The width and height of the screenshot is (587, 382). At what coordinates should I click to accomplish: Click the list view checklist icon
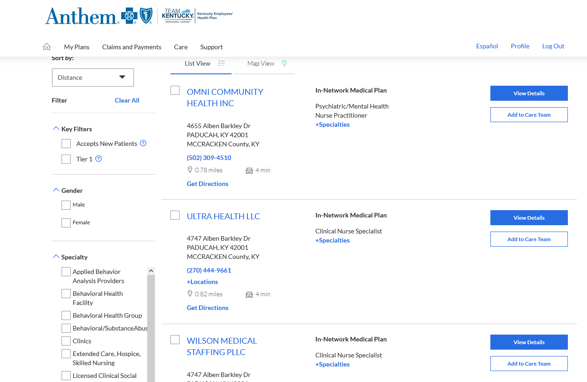coord(221,63)
